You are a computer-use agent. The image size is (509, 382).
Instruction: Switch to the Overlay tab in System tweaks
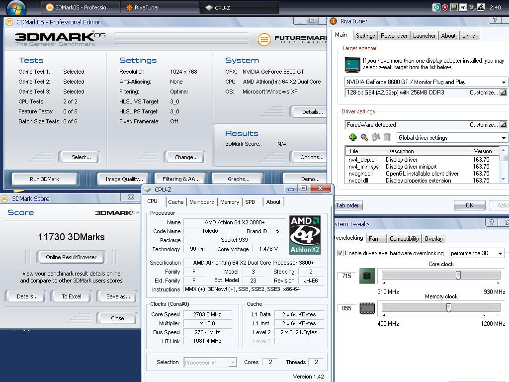tap(433, 239)
